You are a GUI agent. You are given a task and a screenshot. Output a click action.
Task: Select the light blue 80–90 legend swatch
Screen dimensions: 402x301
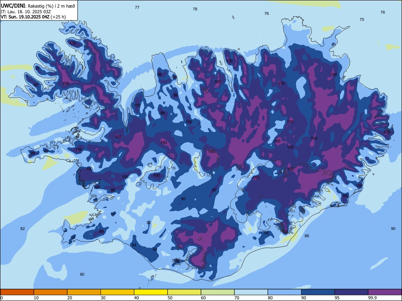tap(285, 292)
